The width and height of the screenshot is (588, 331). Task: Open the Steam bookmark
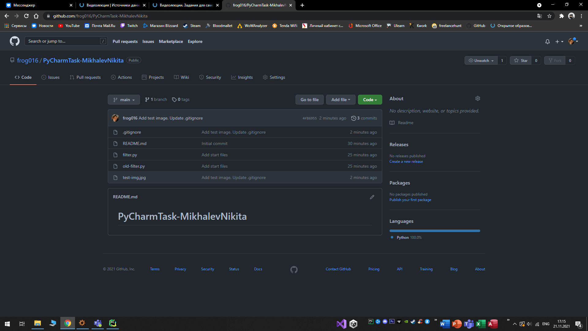click(192, 26)
